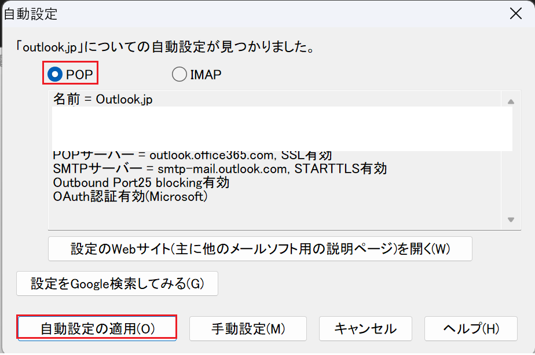Viewport: 535px width, 355px height.
Task: Open 設定のWebサイト explanation page button
Action: (x=260, y=249)
